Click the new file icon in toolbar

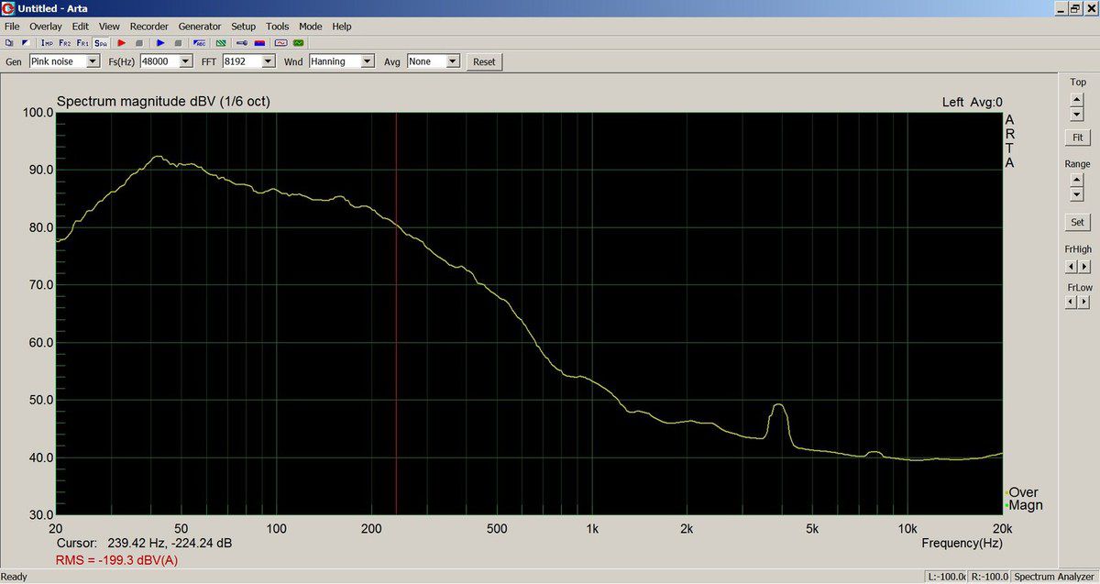pyautogui.click(x=9, y=42)
